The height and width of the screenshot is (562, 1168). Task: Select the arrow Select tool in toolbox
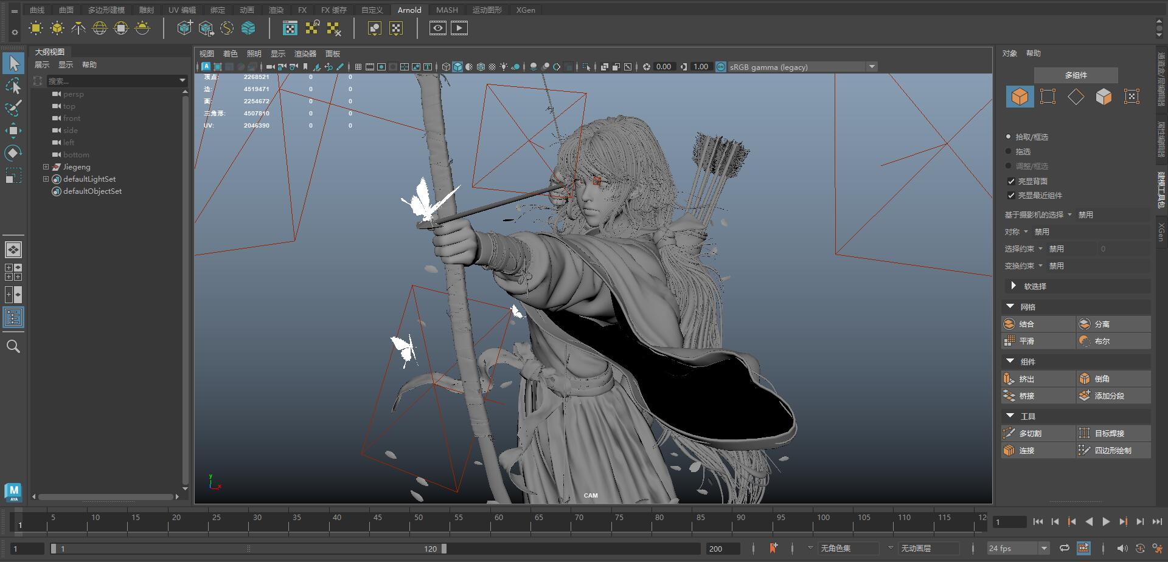click(x=13, y=63)
